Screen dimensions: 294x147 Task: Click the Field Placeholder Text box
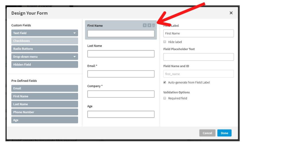pos(199,57)
